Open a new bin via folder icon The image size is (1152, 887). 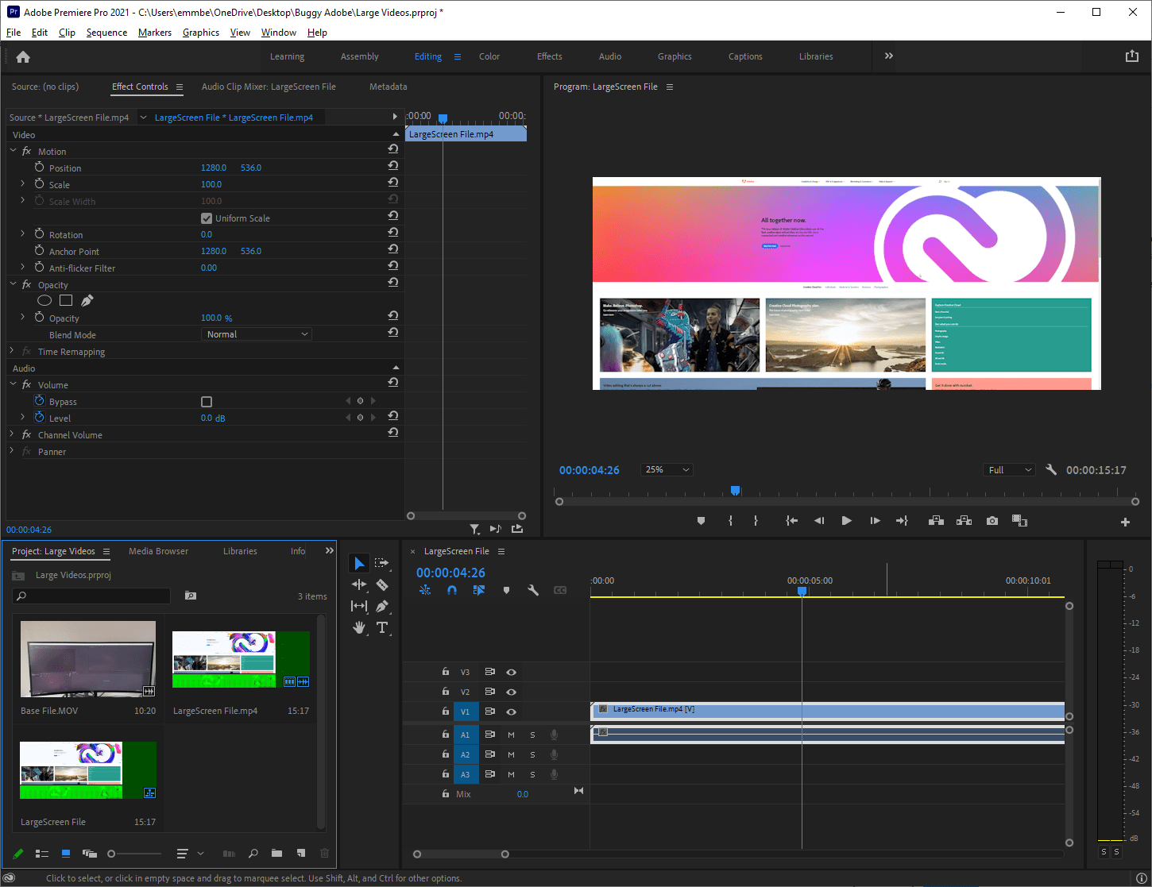pyautogui.click(x=276, y=854)
